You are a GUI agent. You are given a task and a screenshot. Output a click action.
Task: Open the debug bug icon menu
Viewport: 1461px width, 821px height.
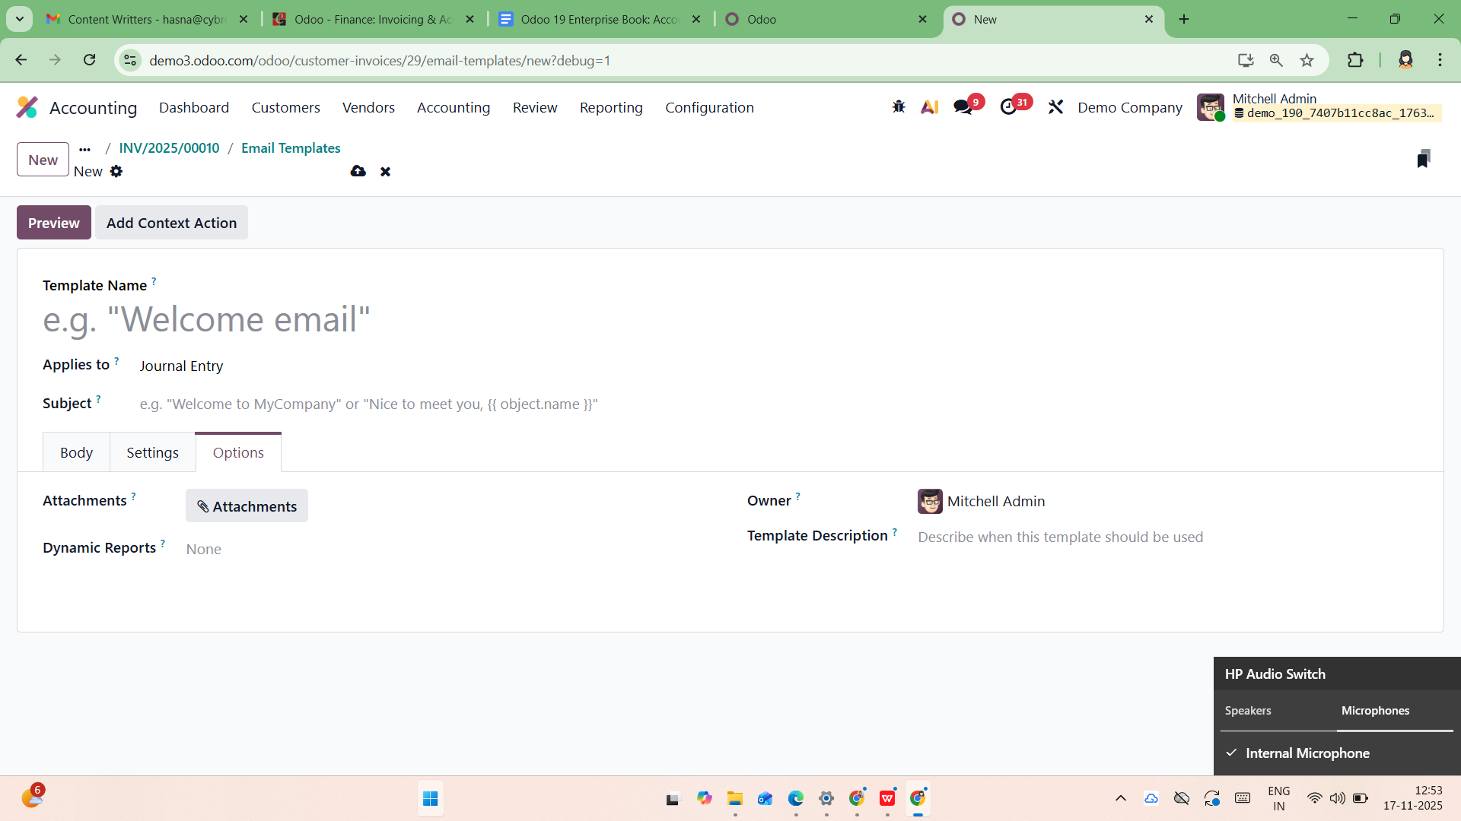pos(899,107)
